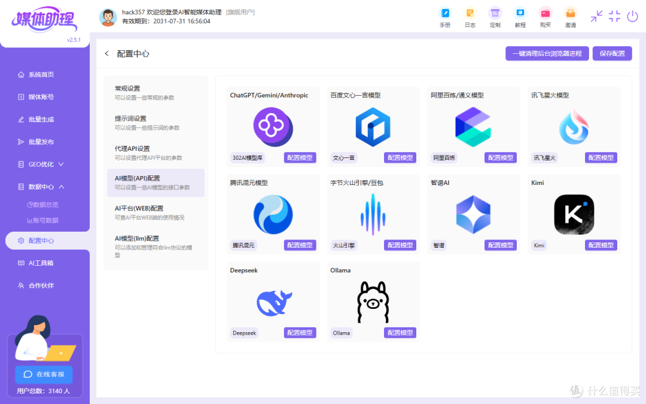Click 配置模型 for 302AI模型库
This screenshot has width=646, height=404.
point(300,157)
